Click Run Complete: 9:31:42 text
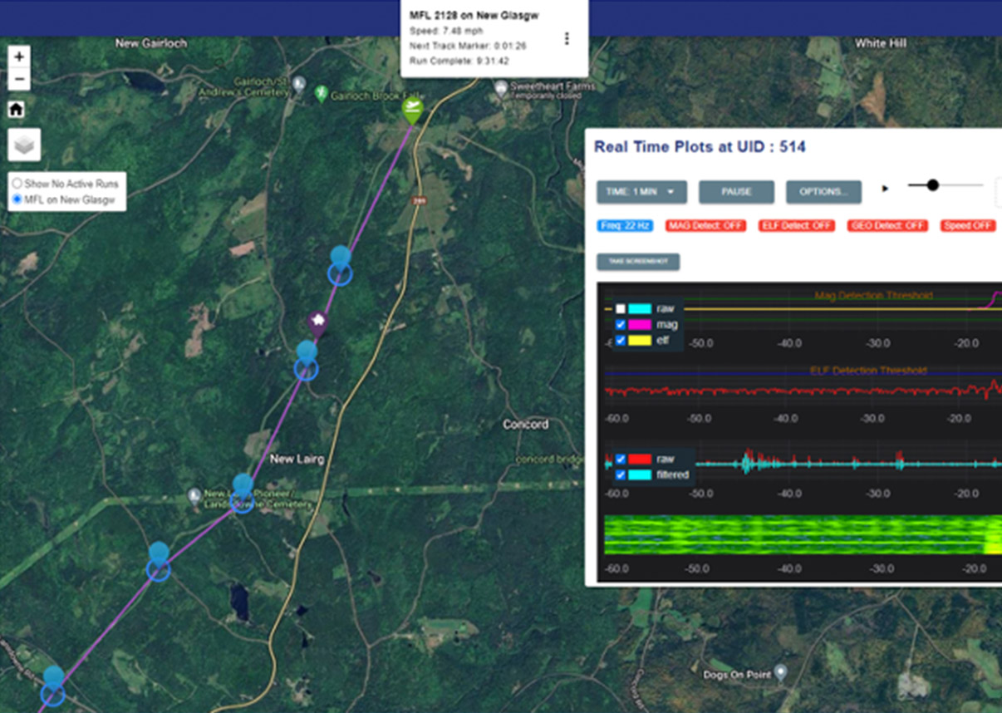The image size is (1002, 713). (459, 61)
